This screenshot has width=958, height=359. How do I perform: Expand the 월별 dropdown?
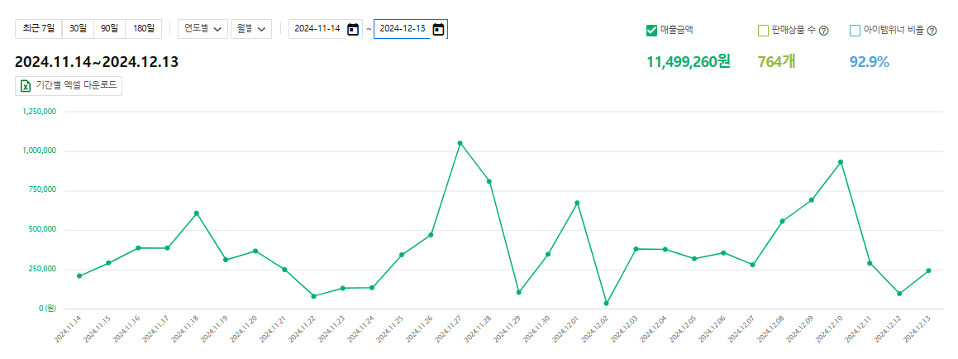coord(251,29)
